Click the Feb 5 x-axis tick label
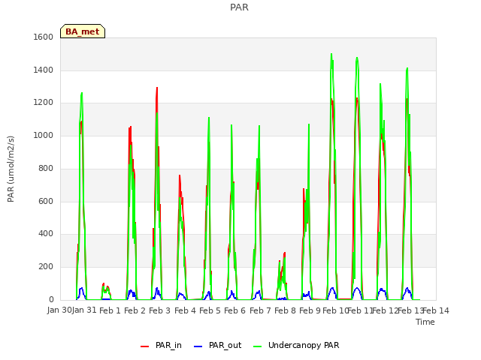 click(x=210, y=310)
